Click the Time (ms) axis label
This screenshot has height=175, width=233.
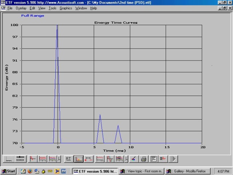(114, 151)
